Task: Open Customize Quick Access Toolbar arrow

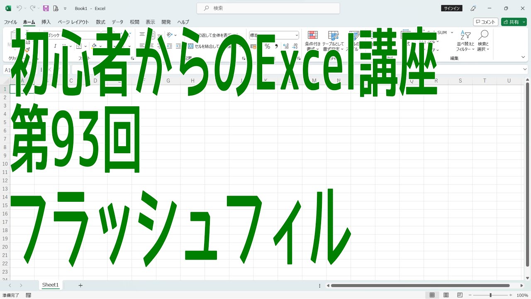Action: point(65,8)
